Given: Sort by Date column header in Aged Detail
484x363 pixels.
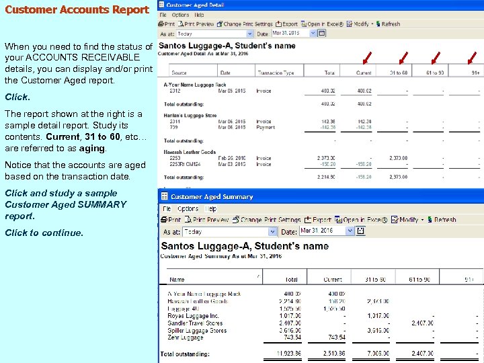Looking at the screenshot, I should (236, 71).
